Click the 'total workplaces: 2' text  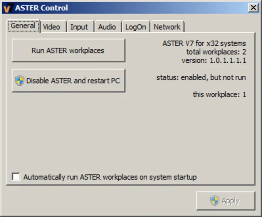216,52
